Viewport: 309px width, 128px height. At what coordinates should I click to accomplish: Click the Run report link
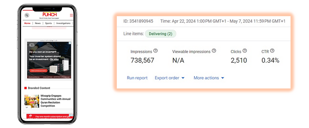tap(137, 78)
